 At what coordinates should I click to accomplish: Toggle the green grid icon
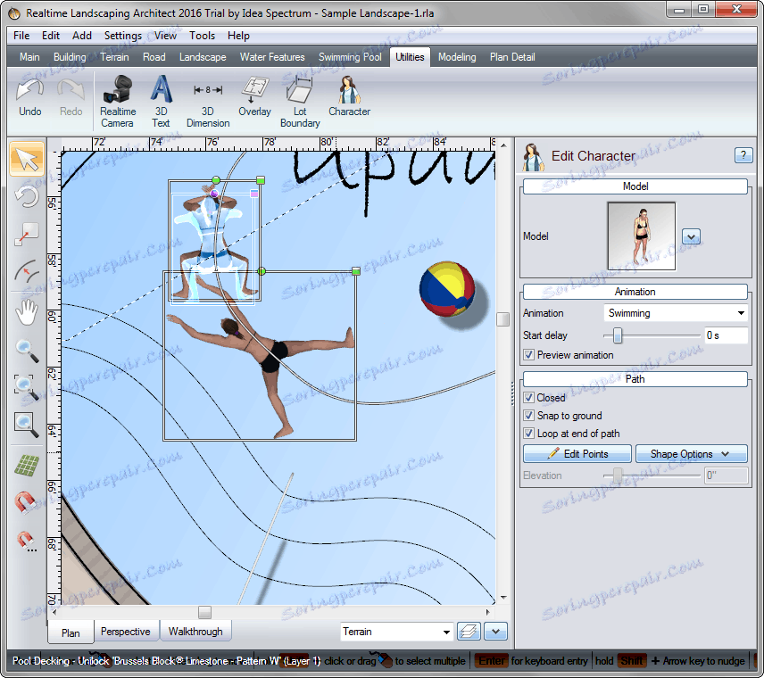27,466
